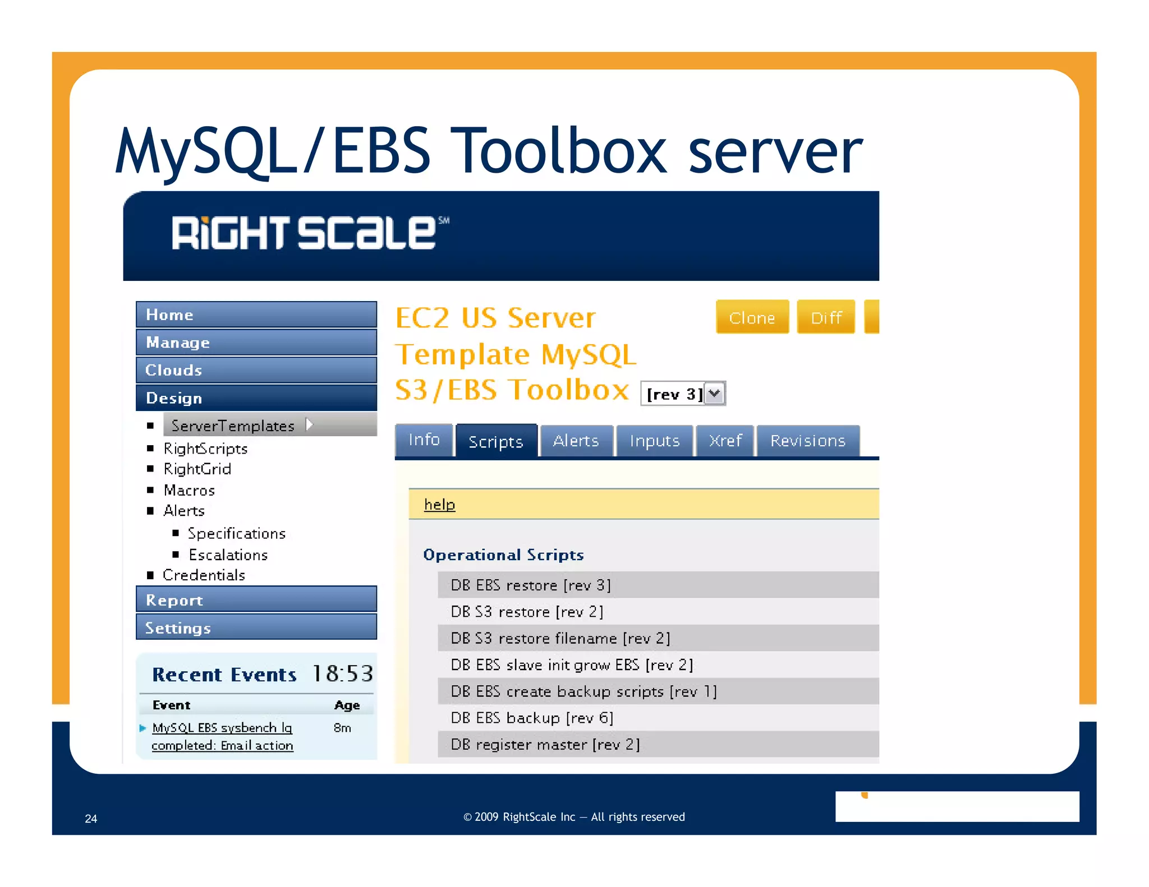This screenshot has width=1149, height=887.
Task: Open the Report menu
Action: pyautogui.click(x=256, y=599)
